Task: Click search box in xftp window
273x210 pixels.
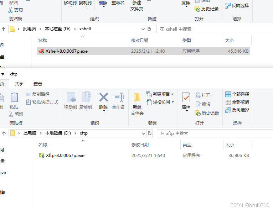Action: point(215,133)
